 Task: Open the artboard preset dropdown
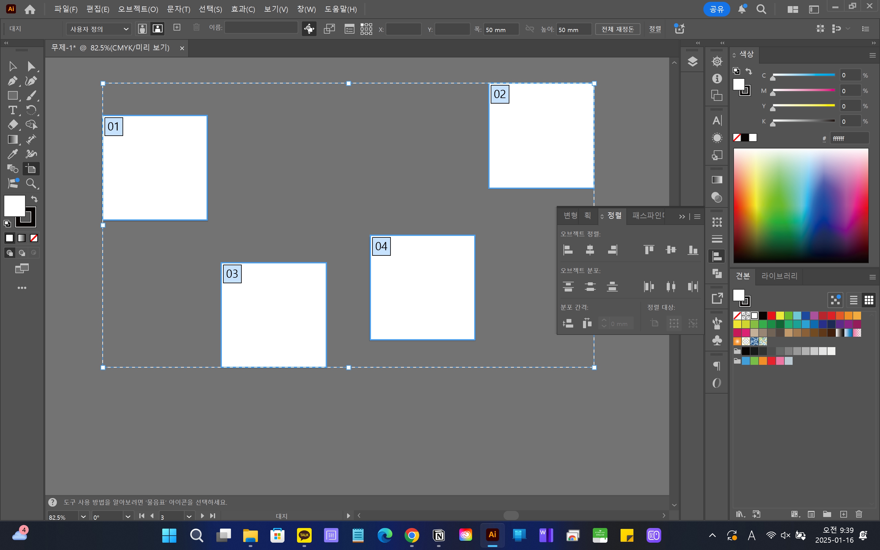98,29
